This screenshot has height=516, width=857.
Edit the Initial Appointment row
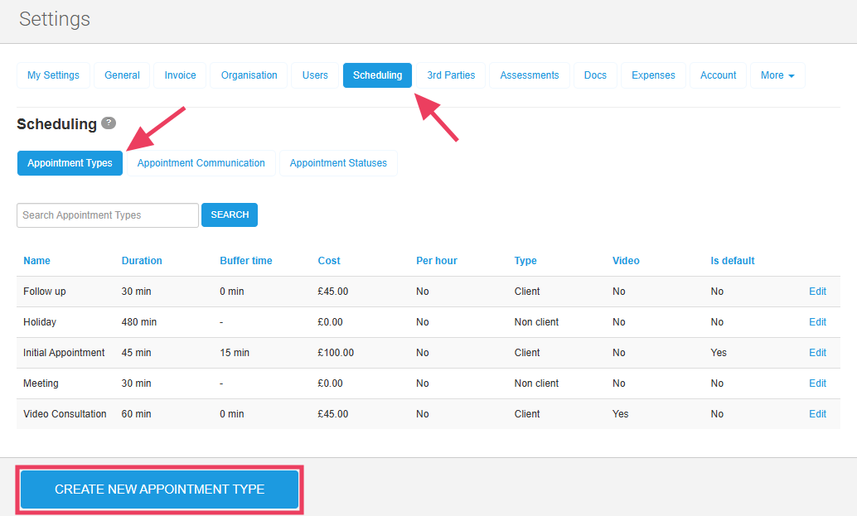pyautogui.click(x=817, y=353)
